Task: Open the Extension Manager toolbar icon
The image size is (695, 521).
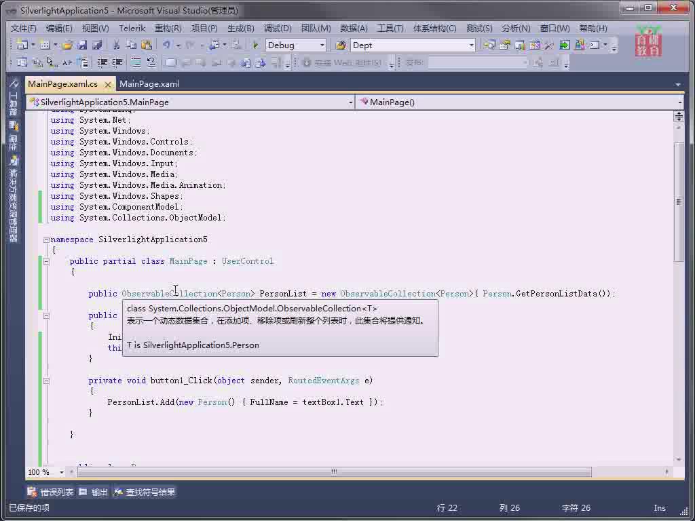Action: [580, 45]
